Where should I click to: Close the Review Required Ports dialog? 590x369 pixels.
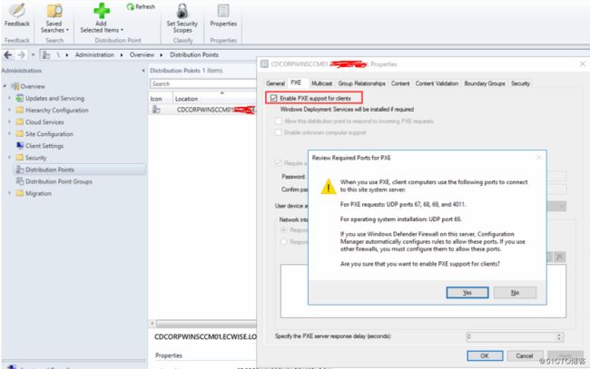[539, 158]
